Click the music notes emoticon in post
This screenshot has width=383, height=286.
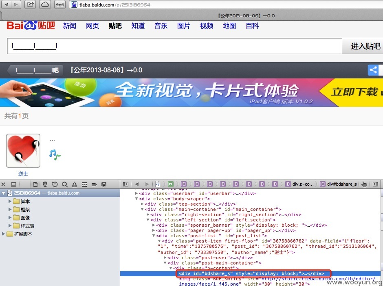(55, 155)
